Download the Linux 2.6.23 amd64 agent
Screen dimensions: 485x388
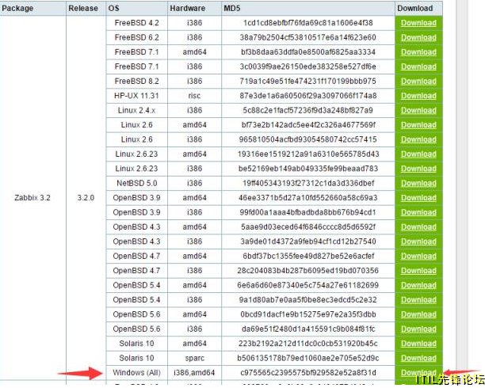click(418, 154)
